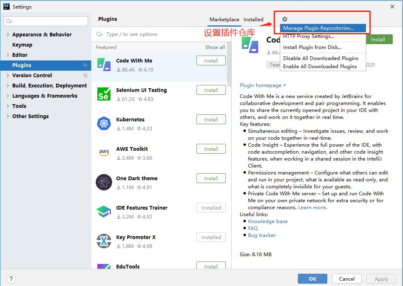403x286 pixels.
Task: Switch to the Installed tab
Action: tap(253, 20)
